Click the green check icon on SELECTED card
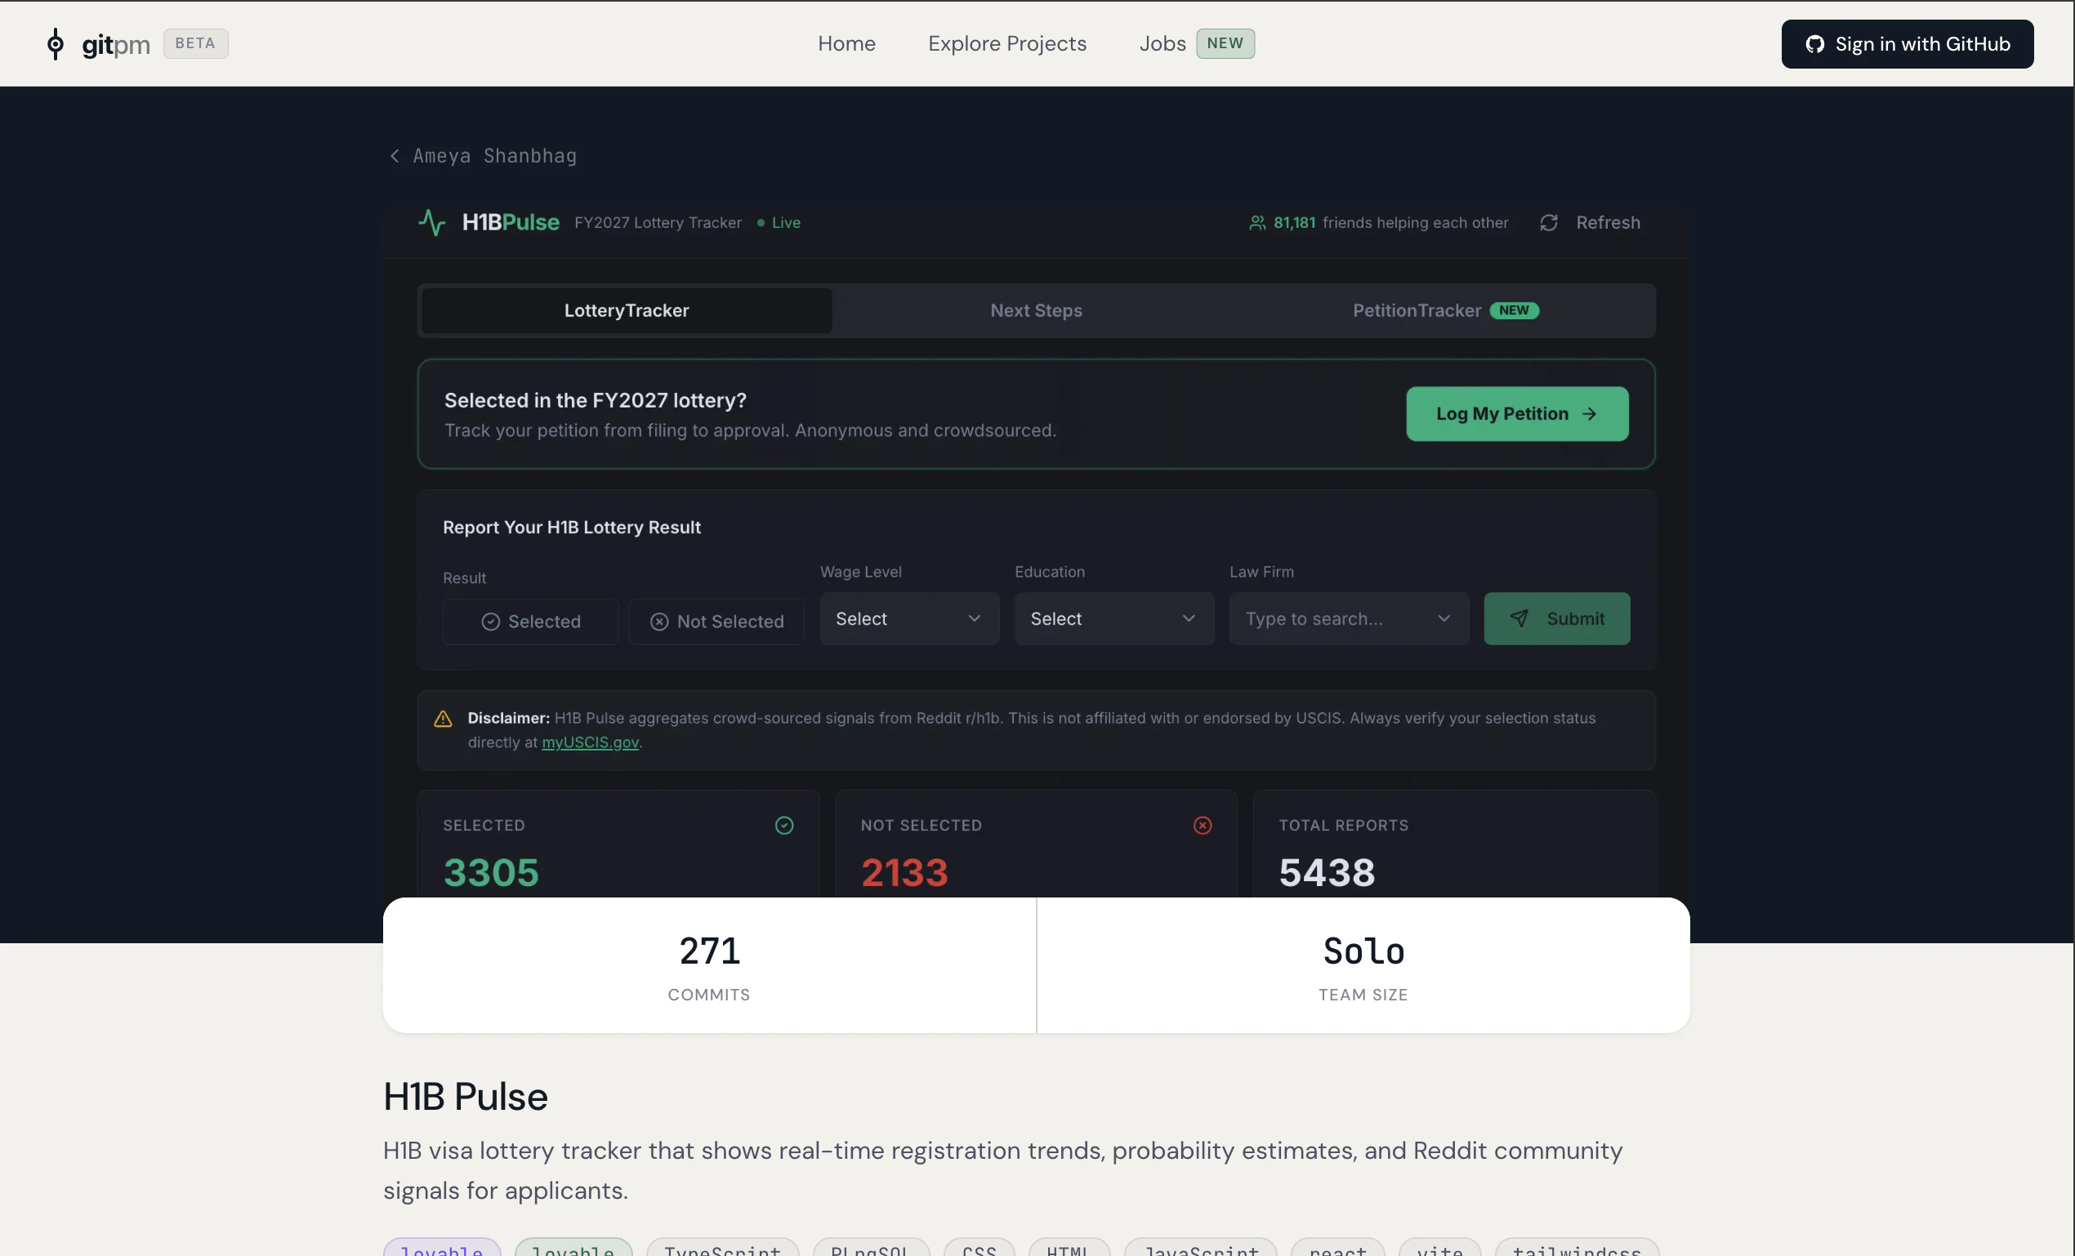This screenshot has height=1256, width=2075. point(784,826)
